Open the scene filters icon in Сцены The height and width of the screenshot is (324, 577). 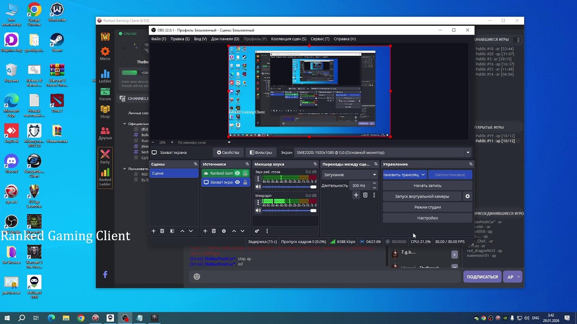point(172,231)
